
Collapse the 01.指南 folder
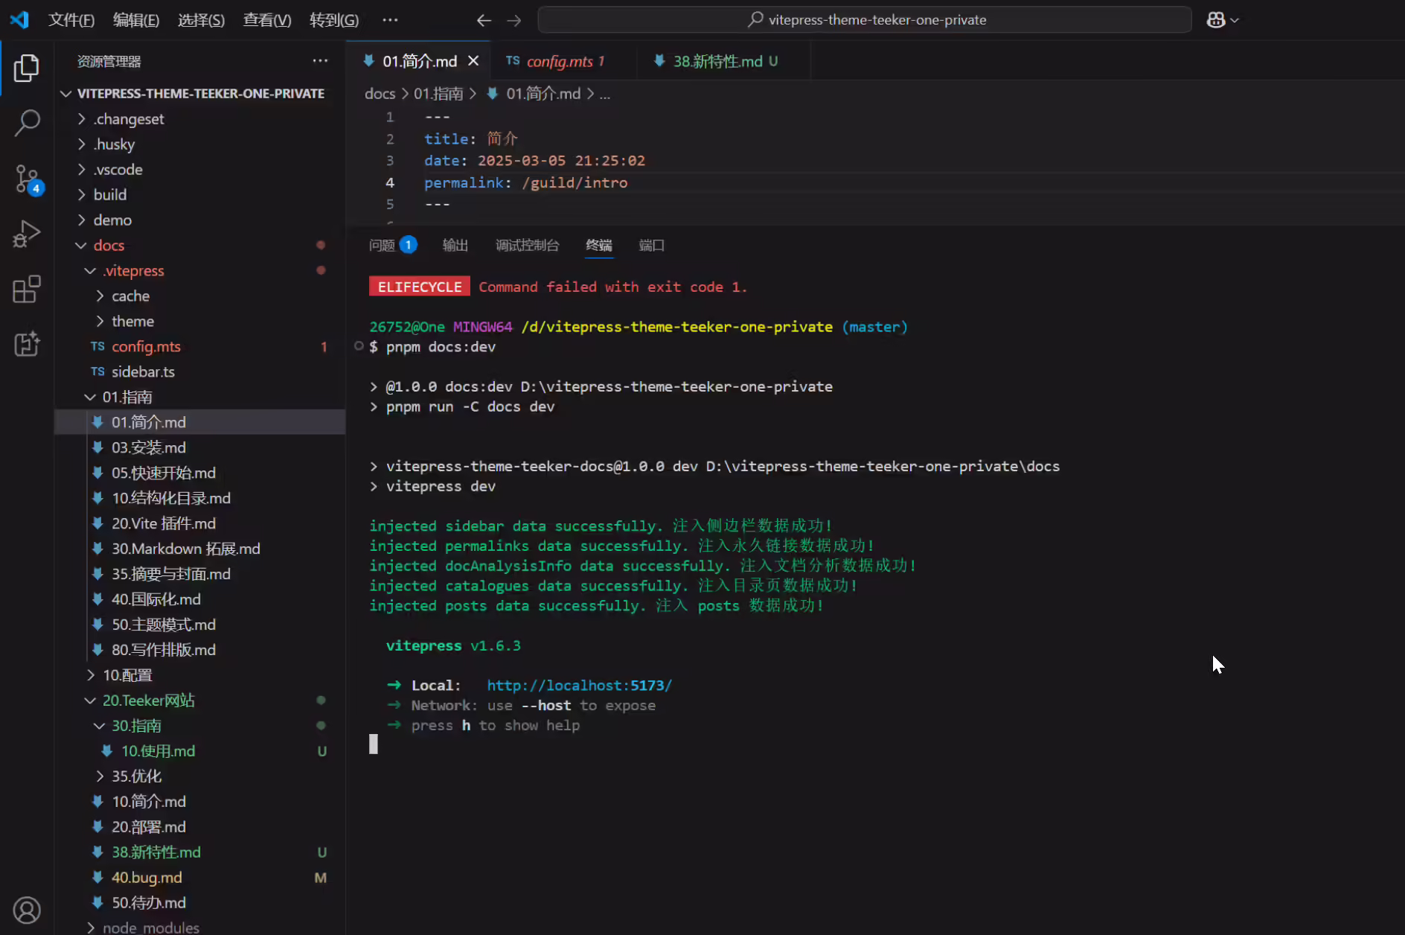pyautogui.click(x=199, y=397)
